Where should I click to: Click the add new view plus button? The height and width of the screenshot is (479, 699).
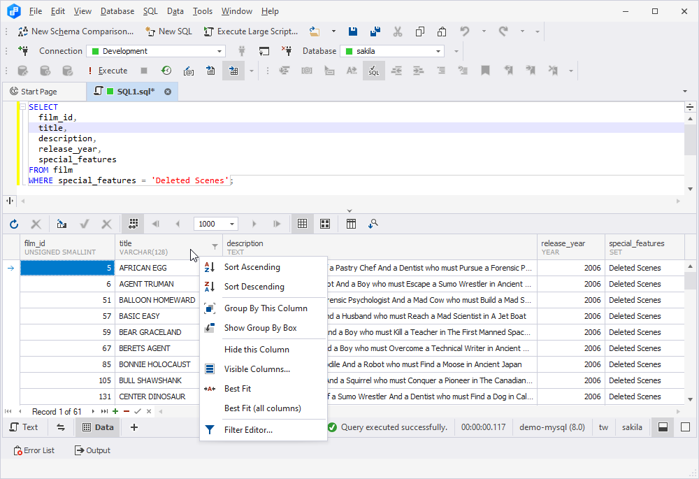[134, 427]
